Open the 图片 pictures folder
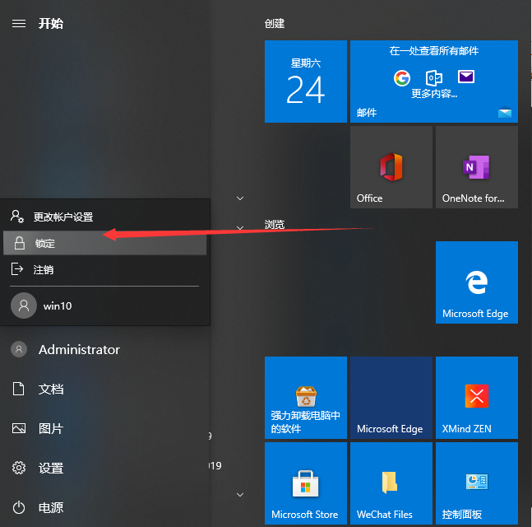532x527 pixels. pos(50,429)
